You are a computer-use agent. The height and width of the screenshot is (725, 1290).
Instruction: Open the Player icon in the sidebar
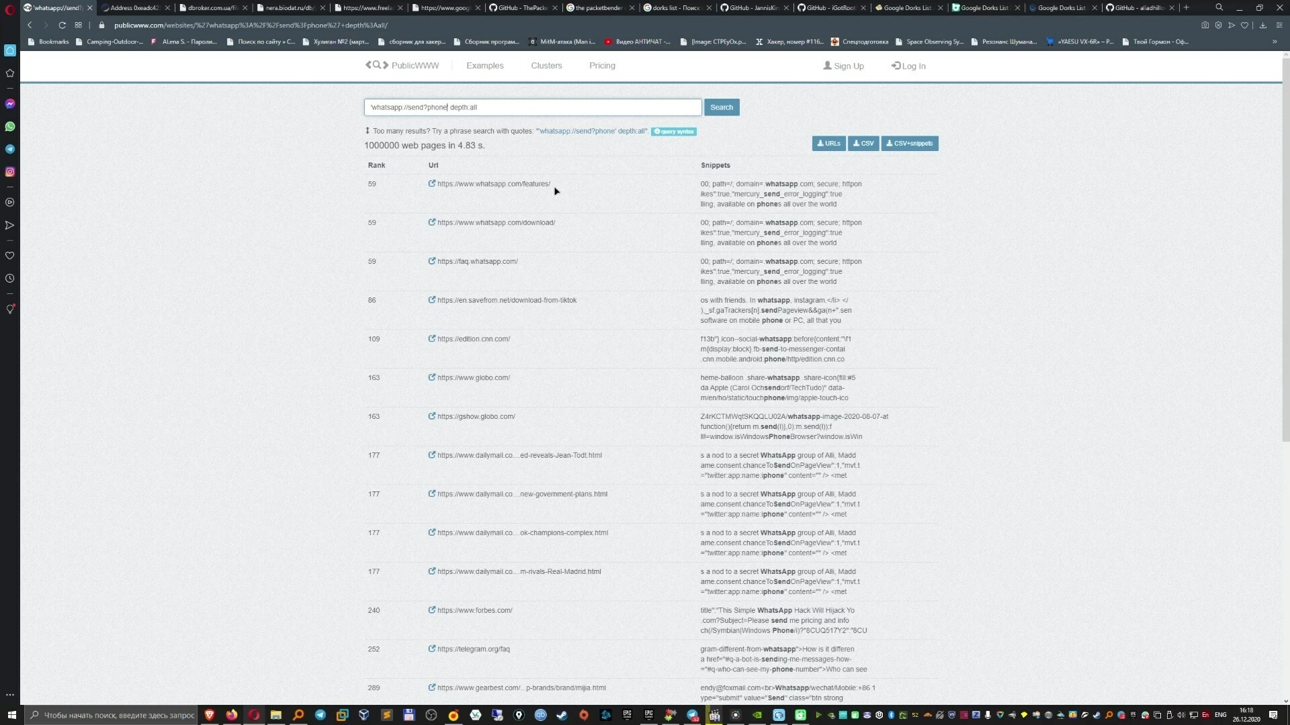(x=10, y=202)
